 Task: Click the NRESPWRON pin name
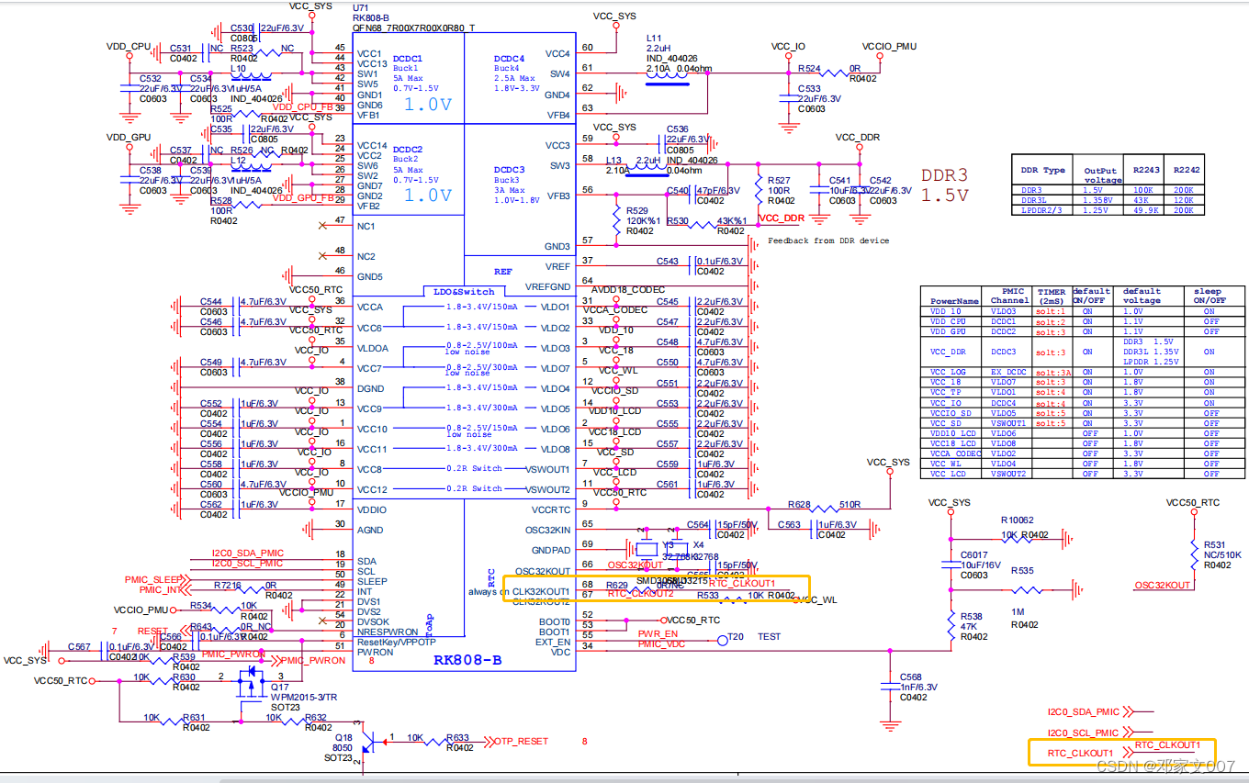tap(386, 632)
